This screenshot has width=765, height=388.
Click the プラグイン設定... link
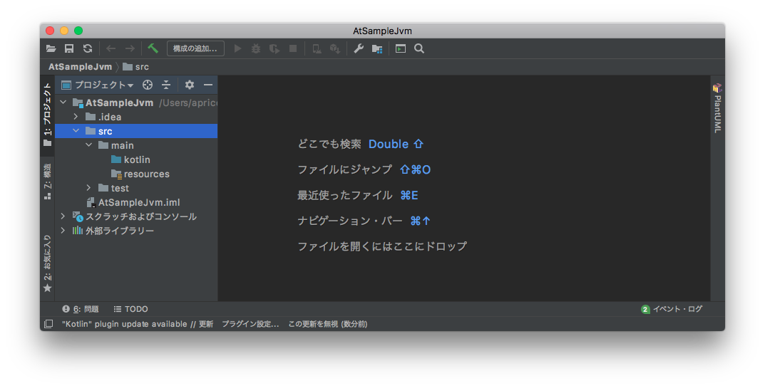tap(250, 324)
